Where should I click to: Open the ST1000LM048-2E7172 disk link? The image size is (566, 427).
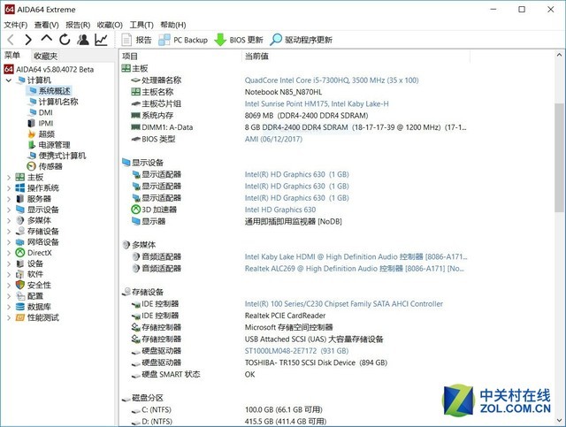[296, 351]
